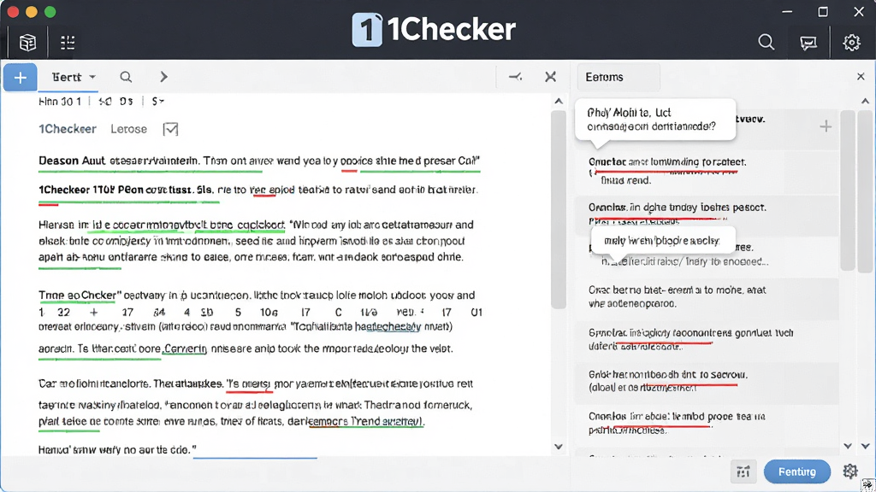Select error item 'Gnbit hat nontibeodh itnt'
Image resolution: width=876 pixels, height=492 pixels.
tap(706, 381)
